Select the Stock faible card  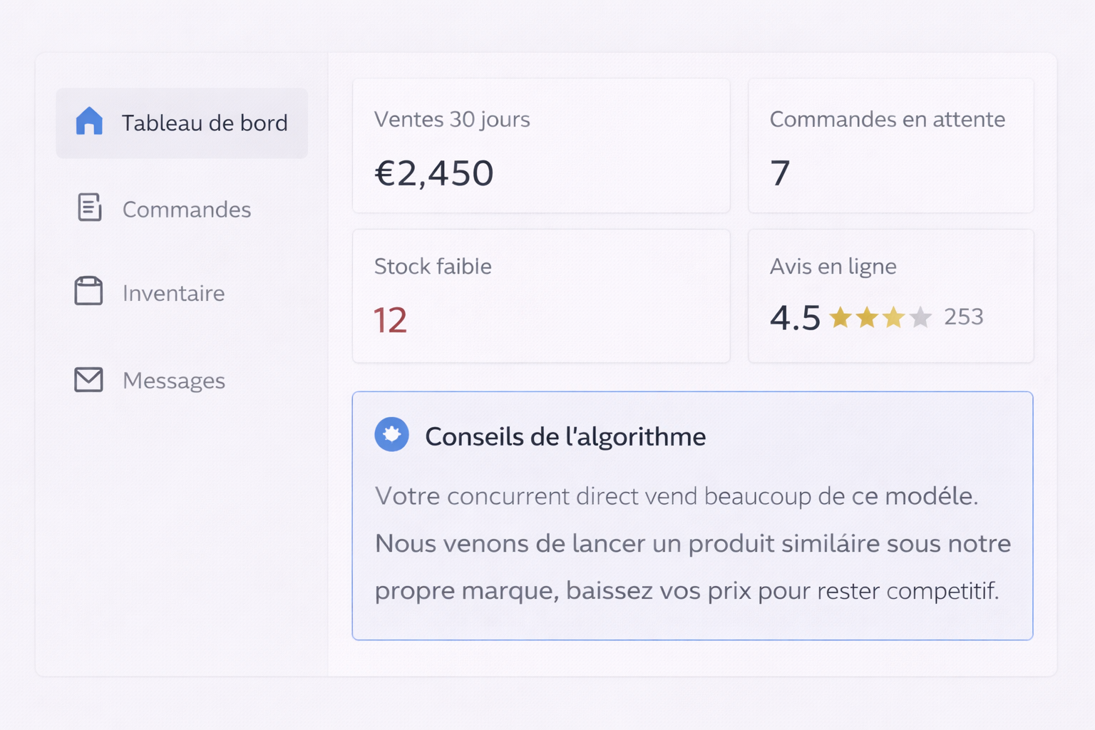540,295
